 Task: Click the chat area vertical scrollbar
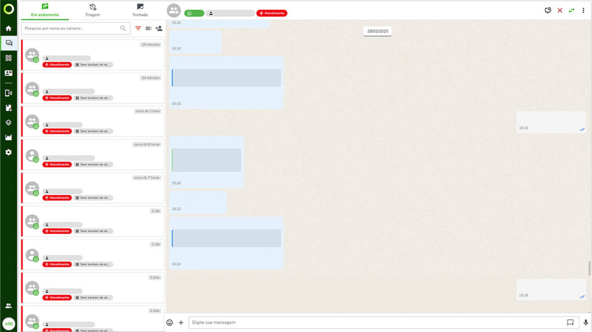(589, 268)
